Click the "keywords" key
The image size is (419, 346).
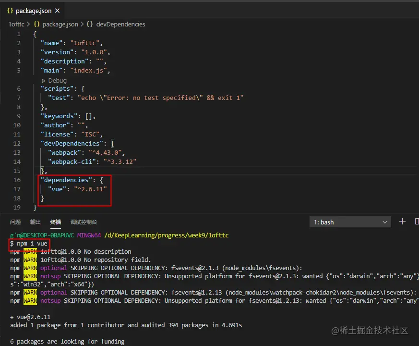(x=59, y=116)
